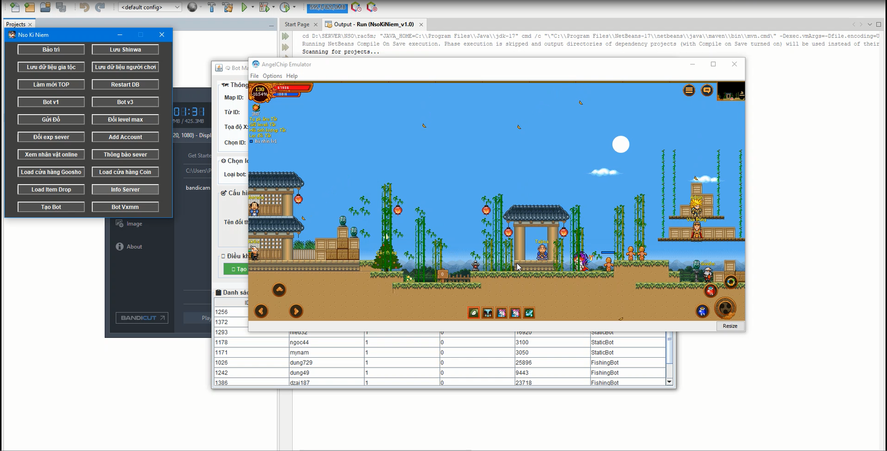Click the Restart DB button

pos(125,85)
